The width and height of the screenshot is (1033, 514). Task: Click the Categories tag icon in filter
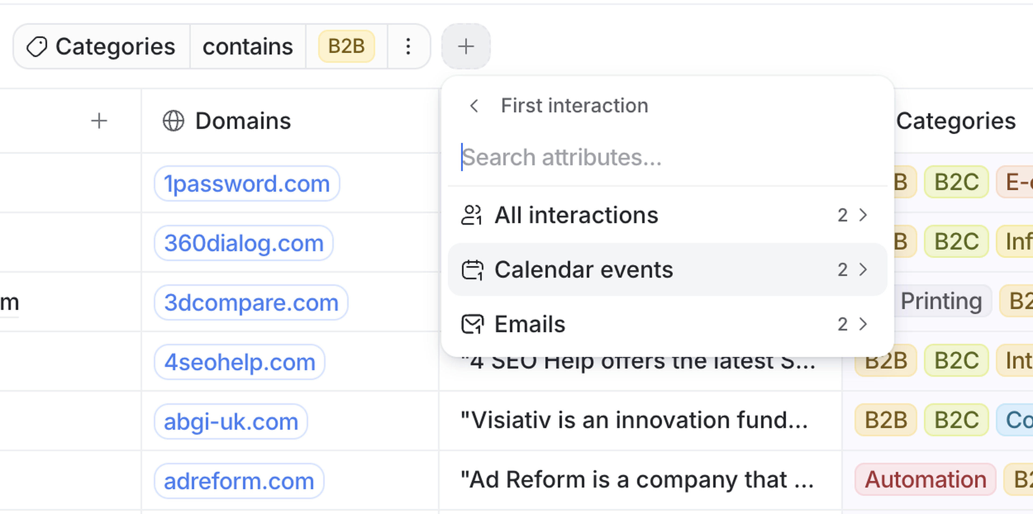tap(37, 47)
